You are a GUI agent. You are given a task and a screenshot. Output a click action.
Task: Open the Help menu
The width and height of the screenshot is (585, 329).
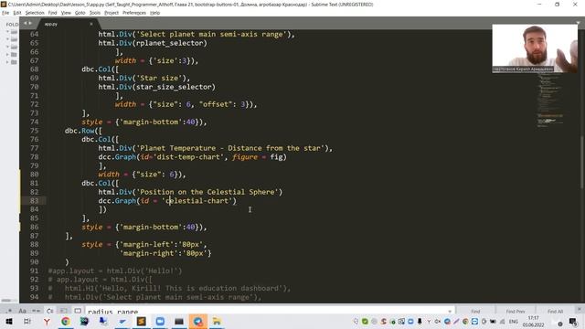coord(154,13)
